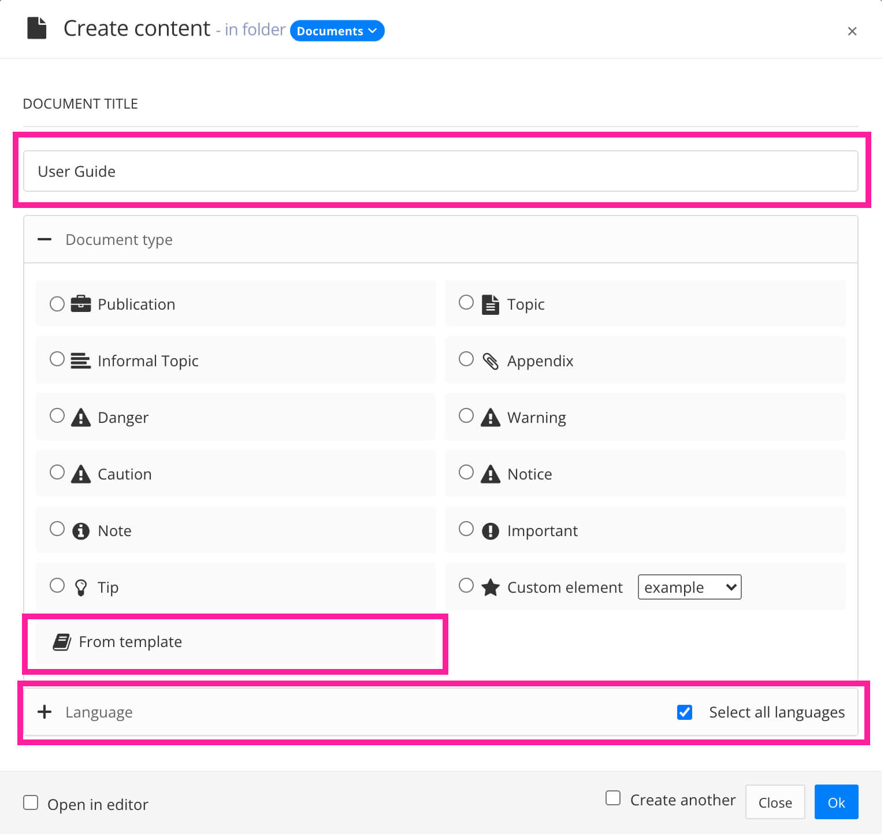Click the Ok button
Screen dimensions: 884x840
tap(836, 802)
